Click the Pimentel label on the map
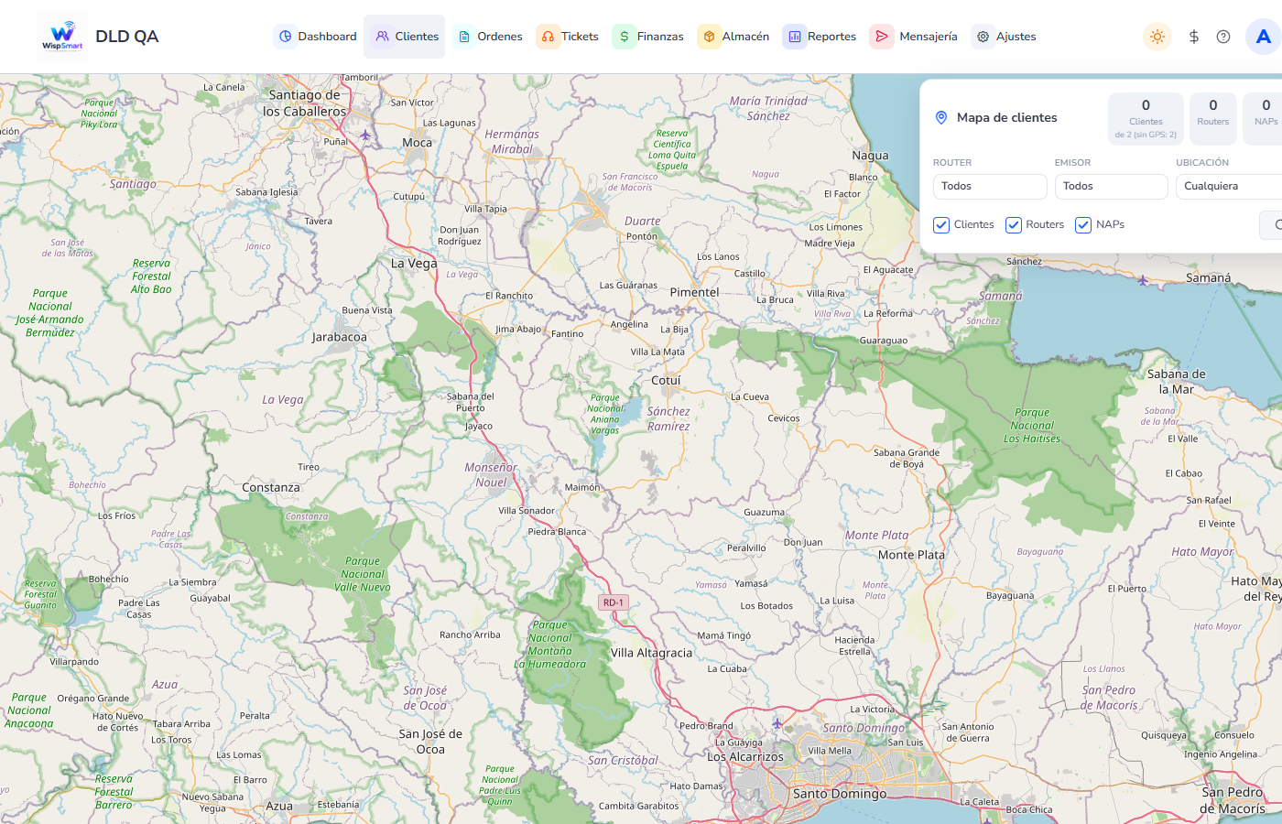The width and height of the screenshot is (1282, 824). coord(694,293)
